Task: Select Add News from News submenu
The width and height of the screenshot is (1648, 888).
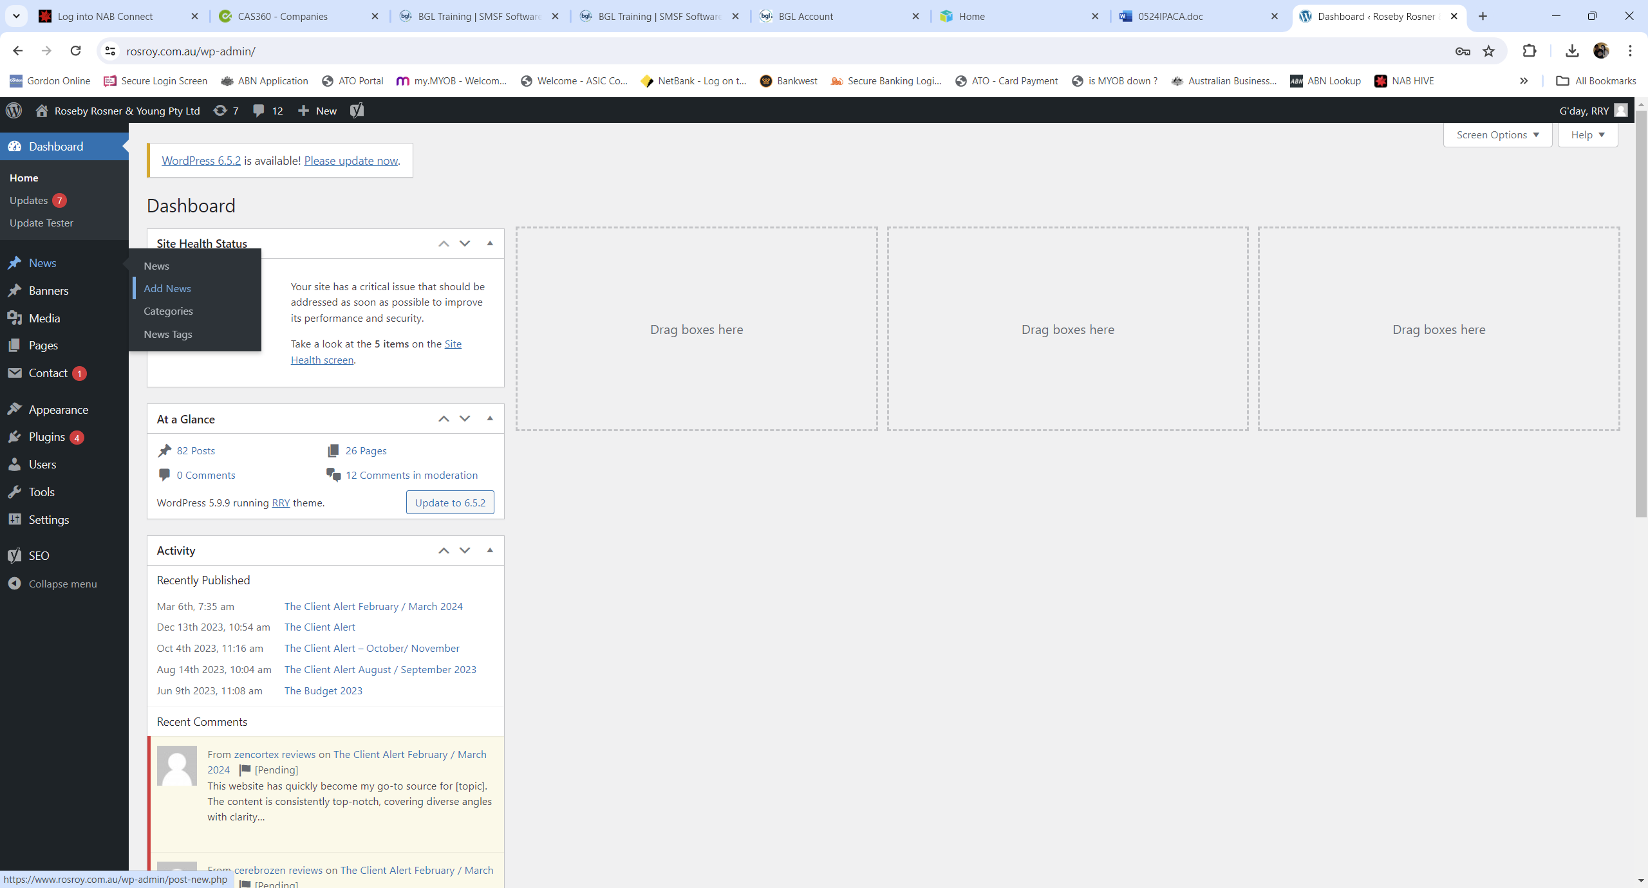Action: [x=167, y=288]
